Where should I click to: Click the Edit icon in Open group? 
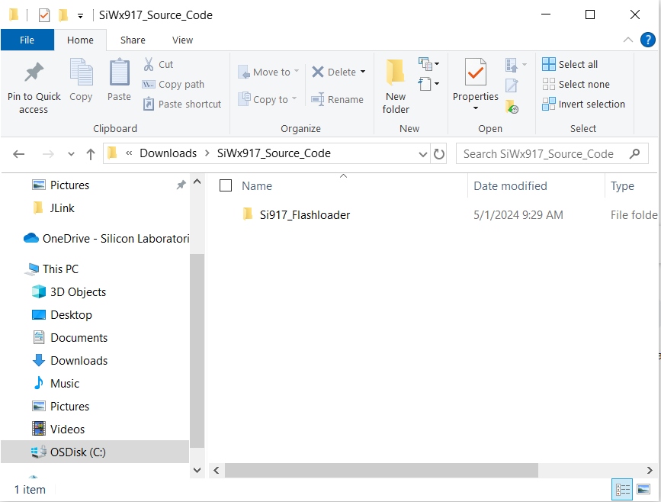512,85
